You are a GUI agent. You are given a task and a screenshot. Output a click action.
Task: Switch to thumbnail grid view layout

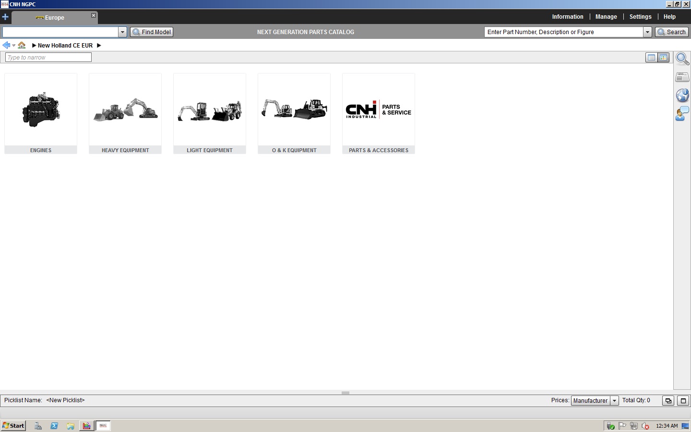pyautogui.click(x=663, y=58)
